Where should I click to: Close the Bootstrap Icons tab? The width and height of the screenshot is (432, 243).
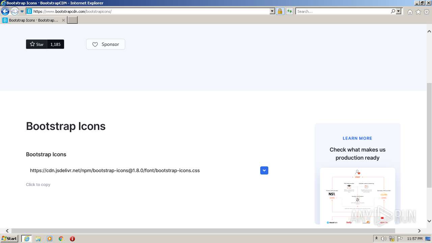[63, 20]
